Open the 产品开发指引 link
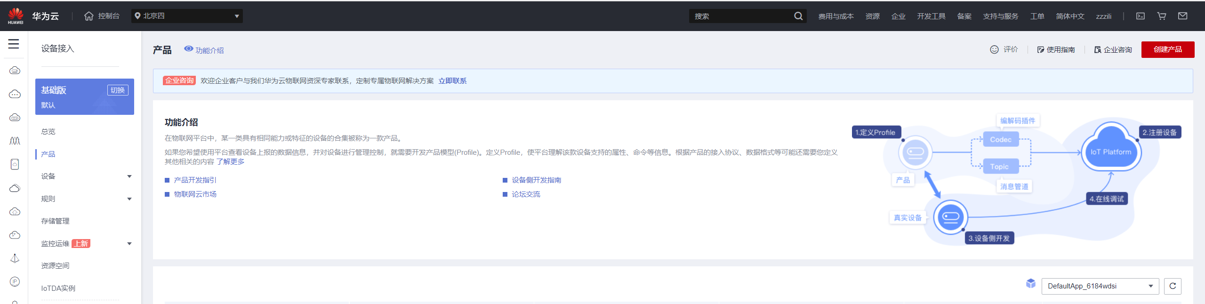Screen dimensions: 1205x304 tap(195, 180)
